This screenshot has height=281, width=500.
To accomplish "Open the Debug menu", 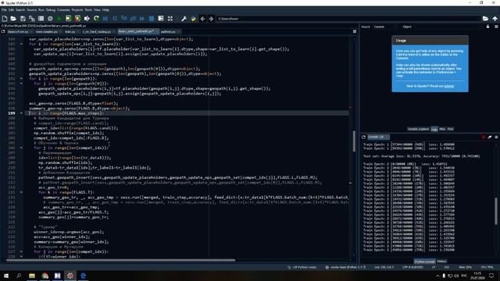I will click(50, 10).
